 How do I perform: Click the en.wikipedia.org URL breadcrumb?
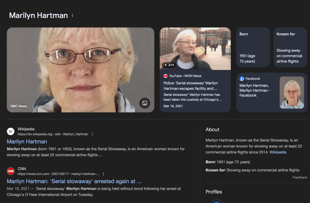coord(53,134)
